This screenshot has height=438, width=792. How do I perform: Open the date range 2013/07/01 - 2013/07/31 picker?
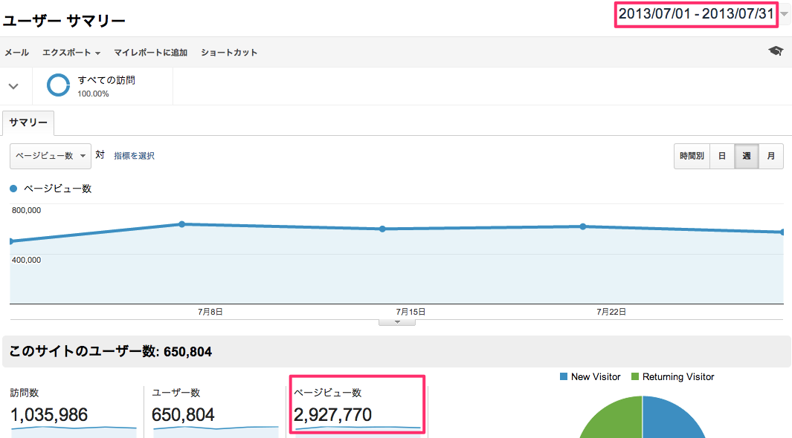pos(696,14)
